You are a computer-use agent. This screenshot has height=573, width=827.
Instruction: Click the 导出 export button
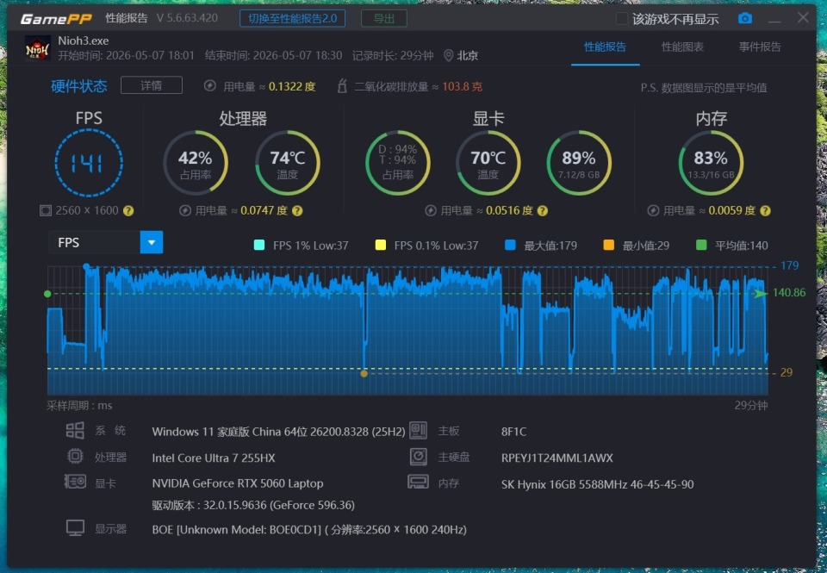coord(384,18)
